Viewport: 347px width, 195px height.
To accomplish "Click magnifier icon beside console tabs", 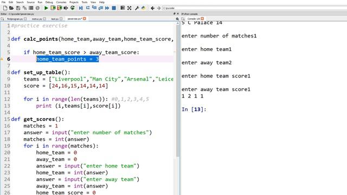I will 177,19.
